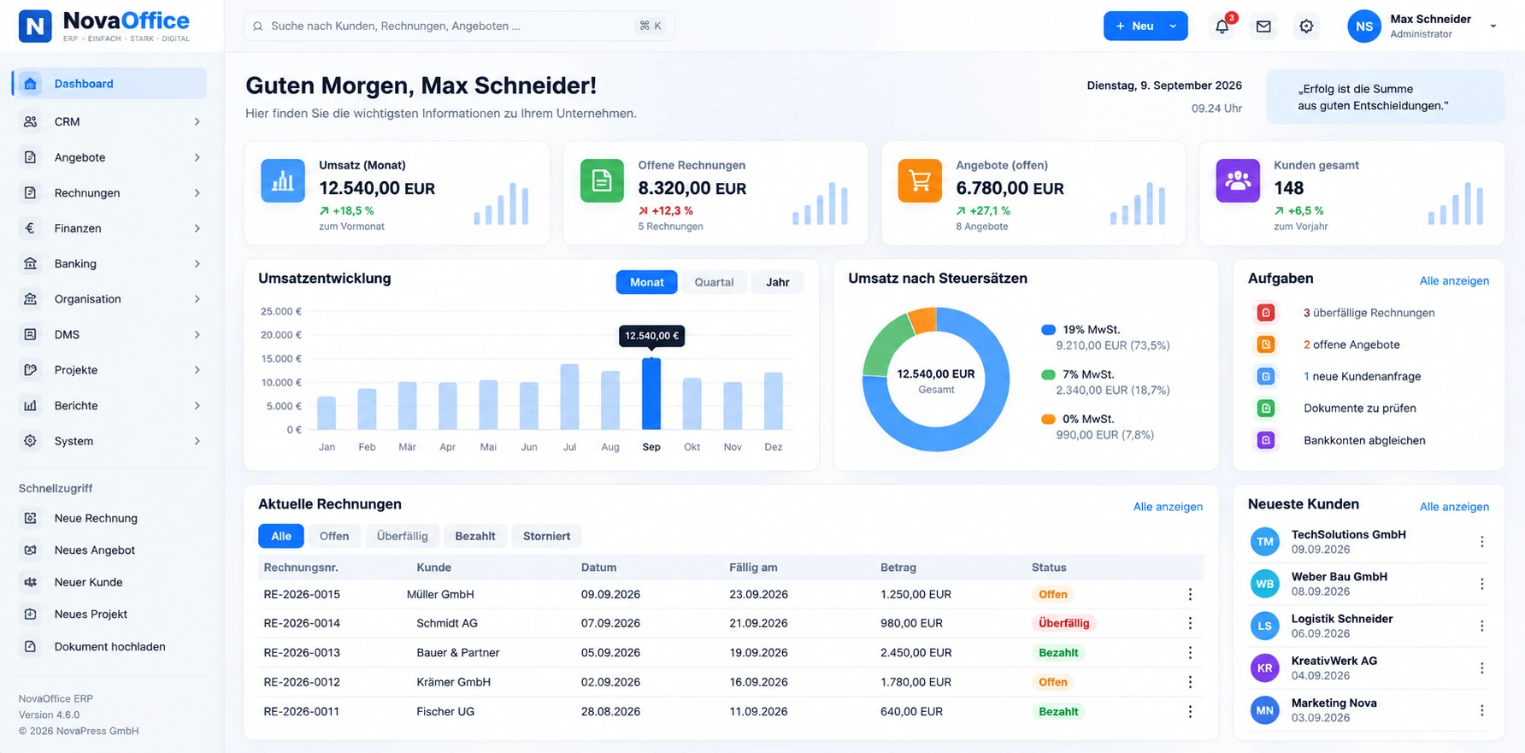Click the blue 19% MwSt. legend swatch
This screenshot has height=753, width=1525.
pos(1048,330)
